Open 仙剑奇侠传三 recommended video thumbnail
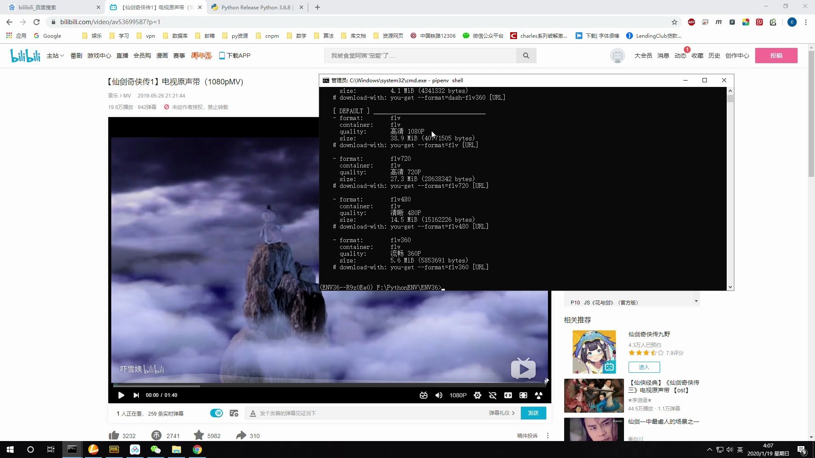 click(x=594, y=396)
